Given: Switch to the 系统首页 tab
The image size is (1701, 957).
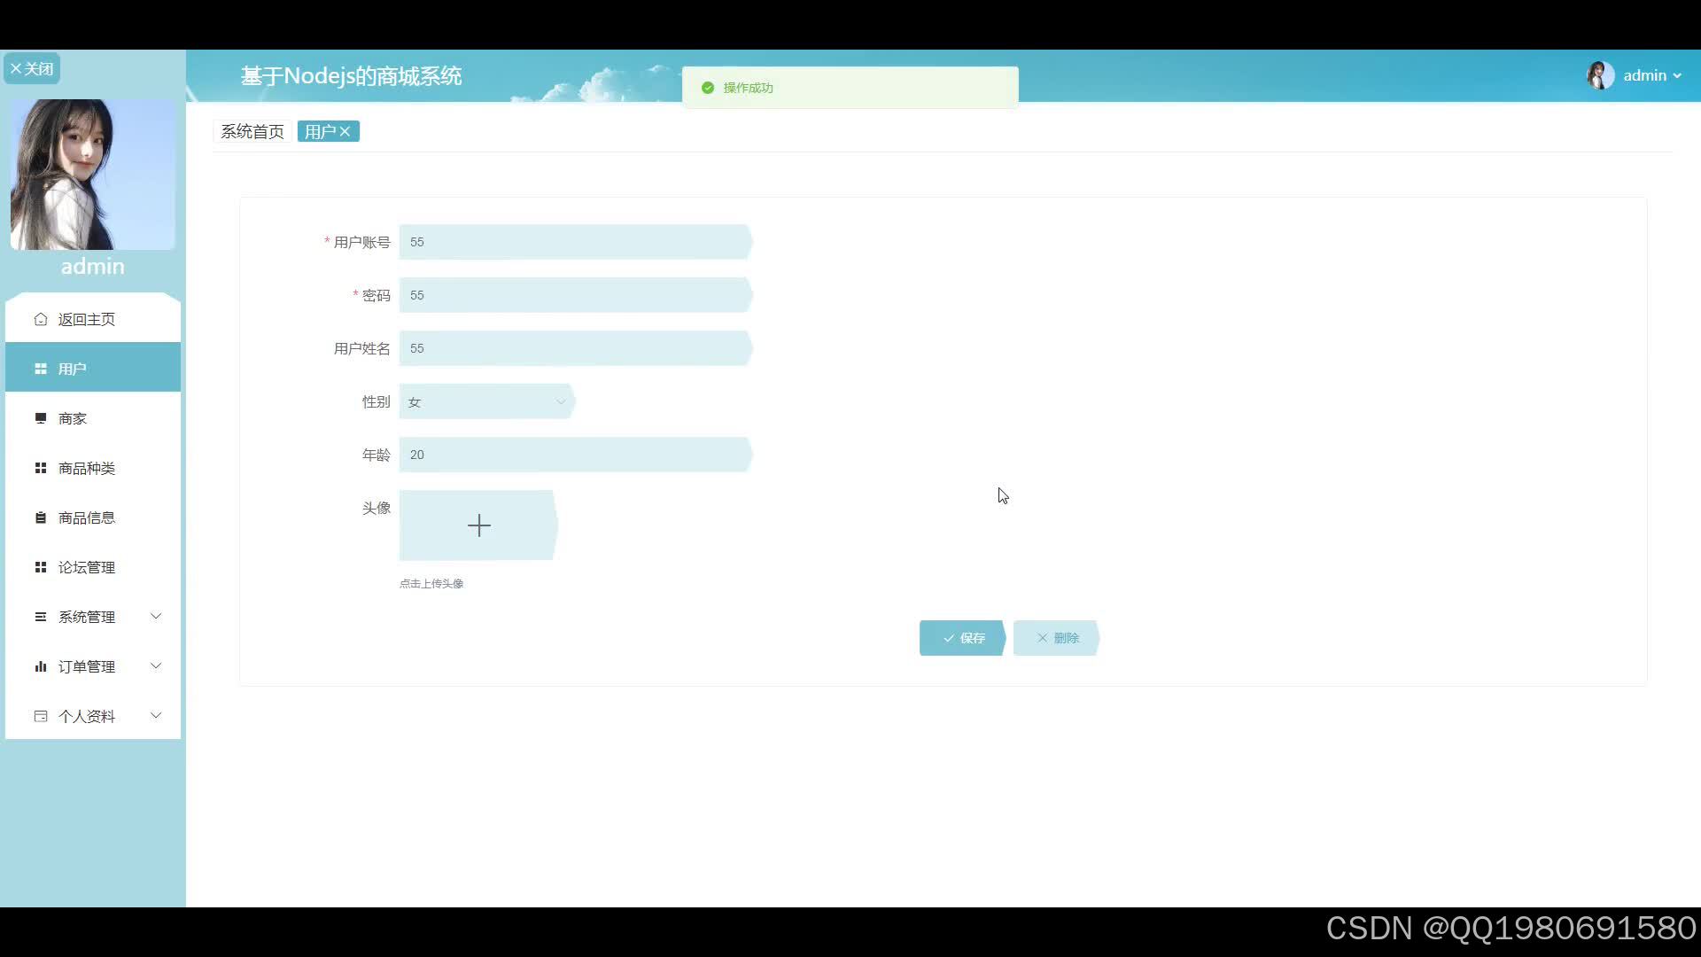Looking at the screenshot, I should coord(252,131).
